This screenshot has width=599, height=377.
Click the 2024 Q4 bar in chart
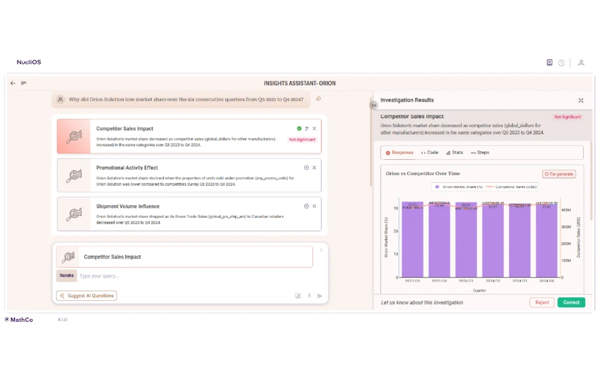pos(547,240)
